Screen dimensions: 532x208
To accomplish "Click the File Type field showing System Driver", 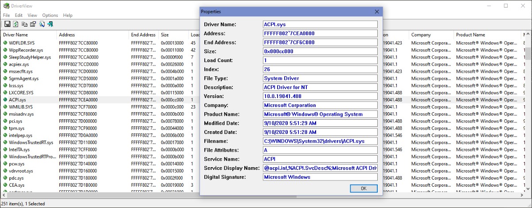I will pyautogui.click(x=320, y=78).
